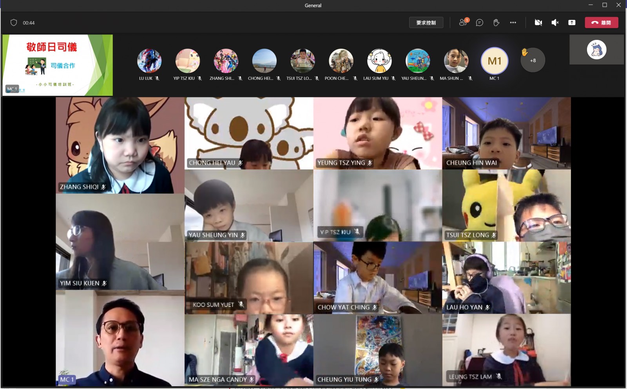Image resolution: width=627 pixels, height=389 pixels.
Task: Open the share content tray
Action: click(572, 23)
